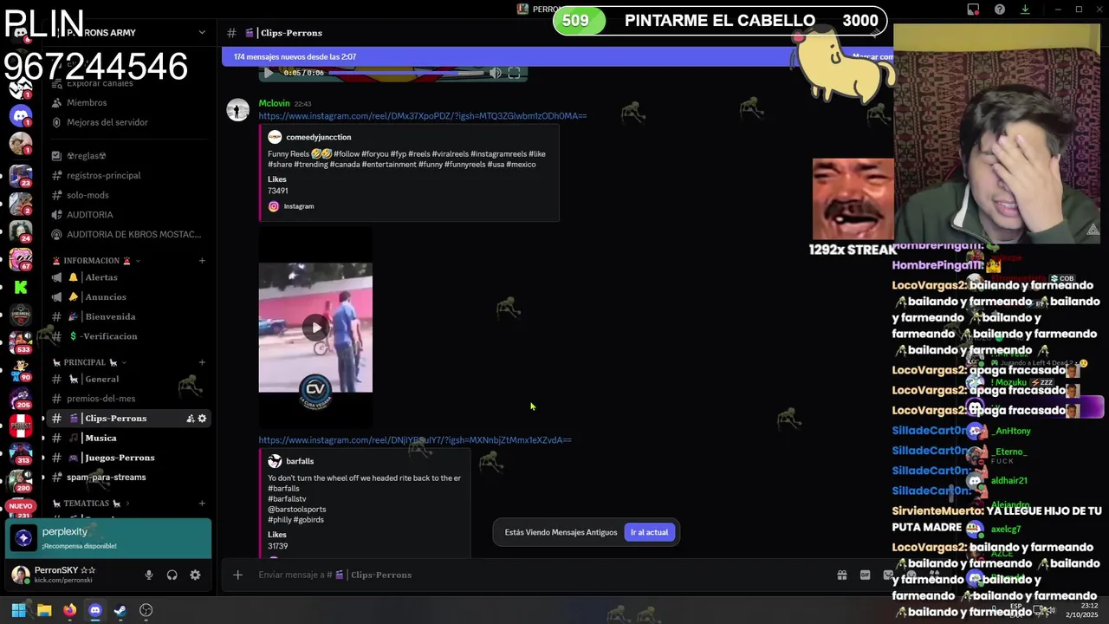1109x624 pixels.
Task: Collapse the PRINCIPAL category
Action: [x=89, y=362]
